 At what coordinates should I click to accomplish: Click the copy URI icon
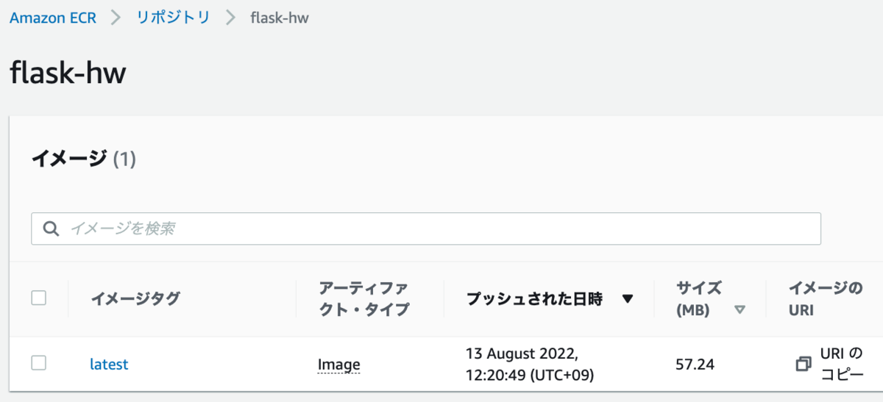[x=804, y=364]
